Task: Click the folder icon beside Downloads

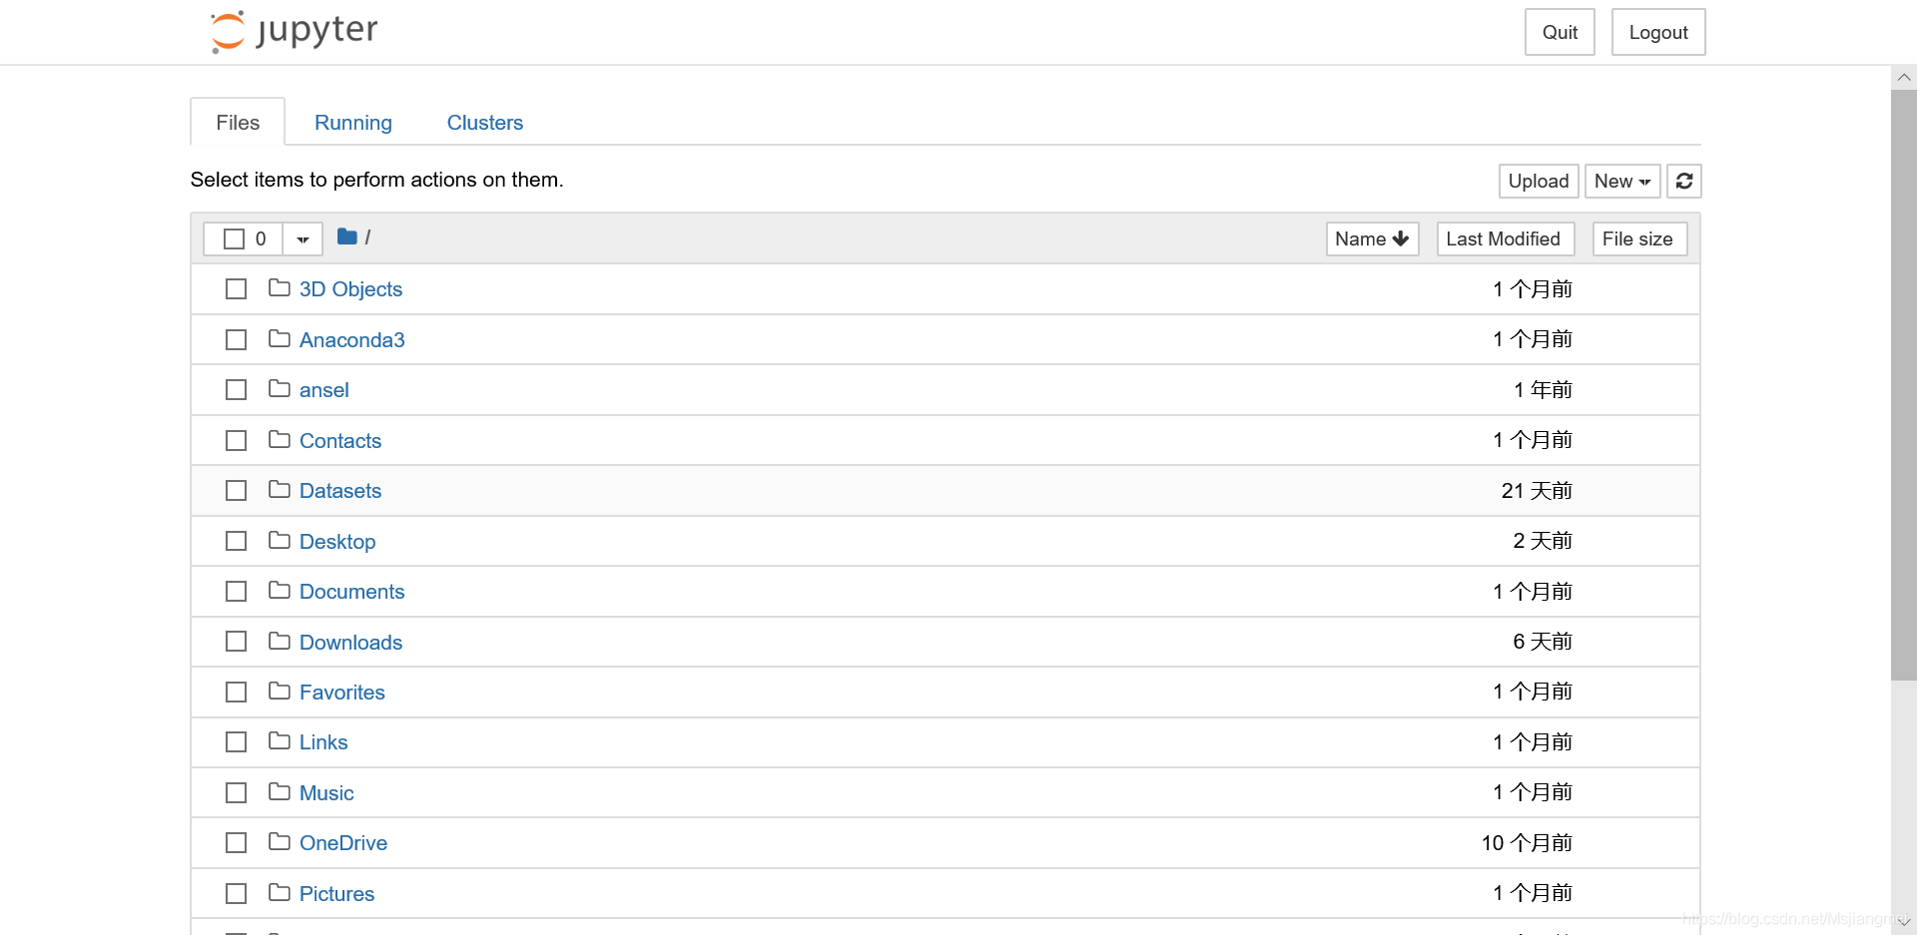Action: [280, 642]
